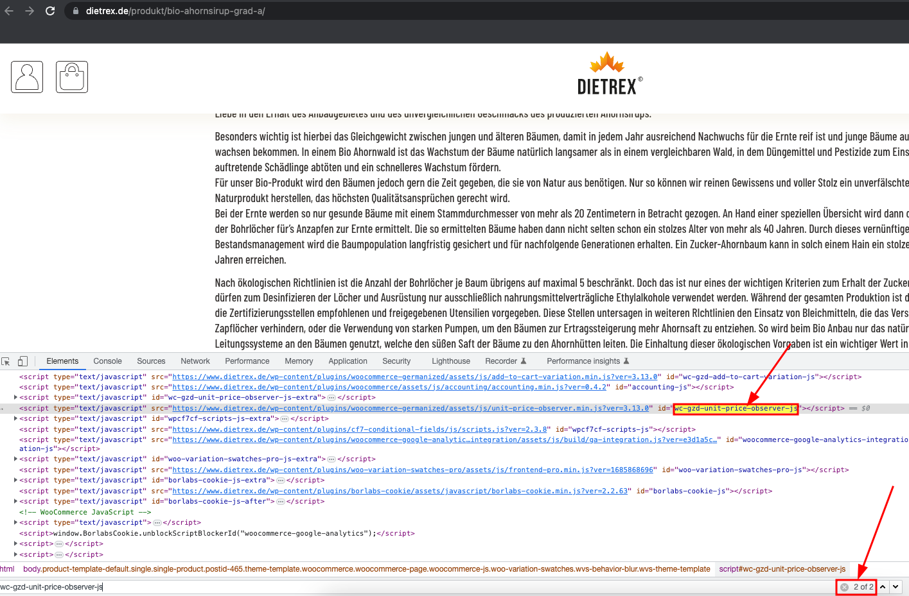909x596 pixels.
Task: Open accounting.min.js source link
Action: 390,387
